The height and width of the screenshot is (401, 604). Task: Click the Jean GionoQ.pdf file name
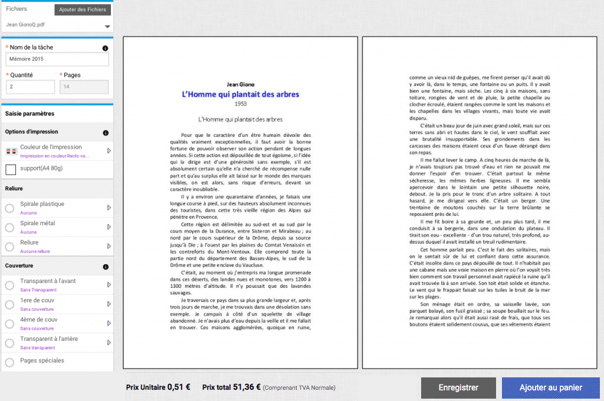point(25,25)
